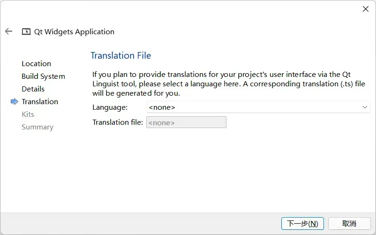Image resolution: width=376 pixels, height=235 pixels.
Task: Click the Translation File heading
Action: tap(121, 55)
